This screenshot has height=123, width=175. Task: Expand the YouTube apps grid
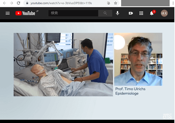pyautogui.click(x=141, y=13)
